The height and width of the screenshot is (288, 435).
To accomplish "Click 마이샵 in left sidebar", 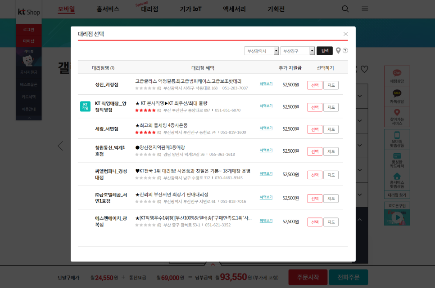I will point(28,41).
